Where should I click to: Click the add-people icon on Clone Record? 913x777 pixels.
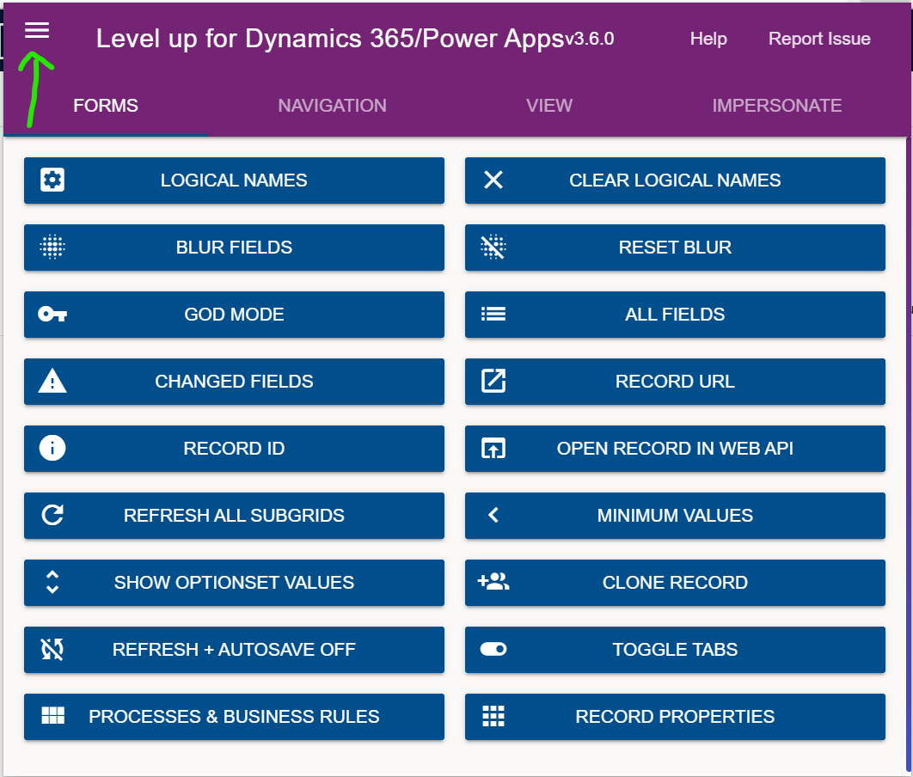[x=493, y=583]
